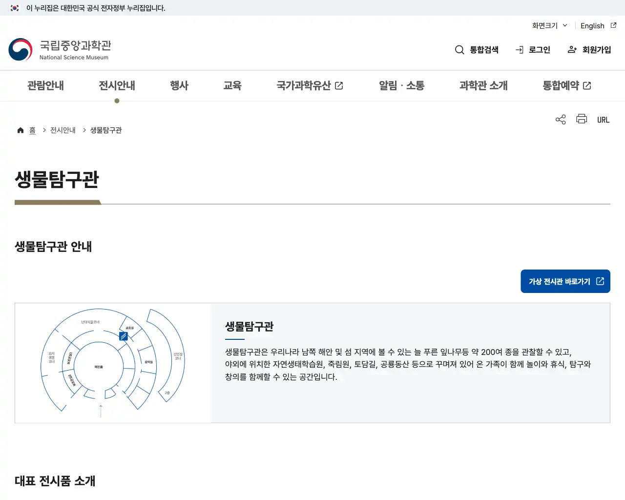This screenshot has width=625, height=500.
Task: Open the 화면크기 chevron control
Action: click(565, 26)
